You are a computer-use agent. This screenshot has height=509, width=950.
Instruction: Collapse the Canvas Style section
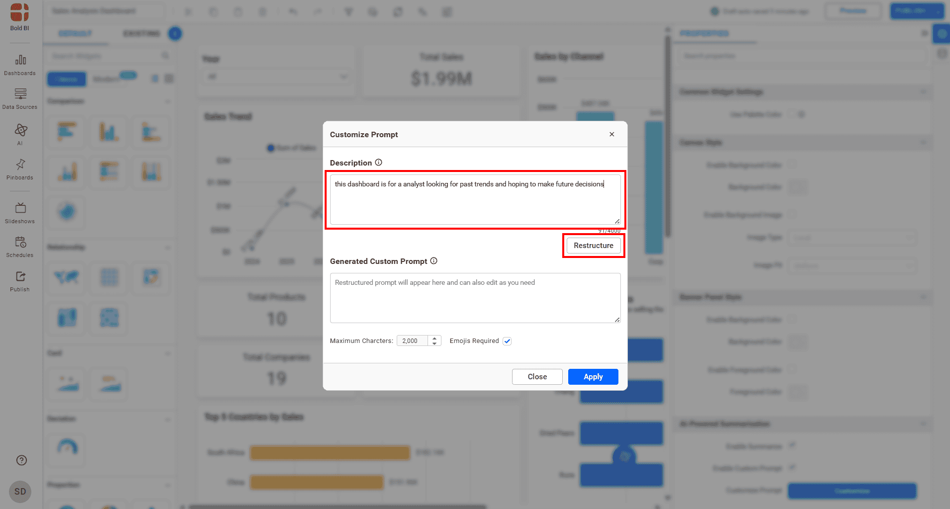(x=923, y=142)
